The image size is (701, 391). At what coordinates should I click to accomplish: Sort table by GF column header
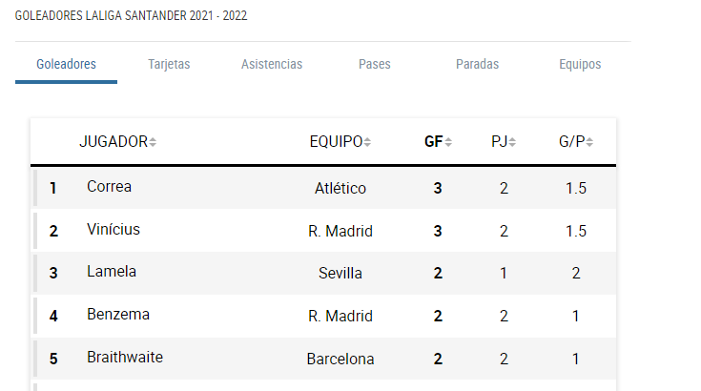(x=433, y=142)
